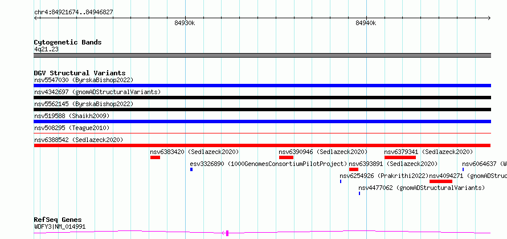The image size is (507, 239).
Task: Click the DGV Structural Variants track title
Action: tap(80, 73)
